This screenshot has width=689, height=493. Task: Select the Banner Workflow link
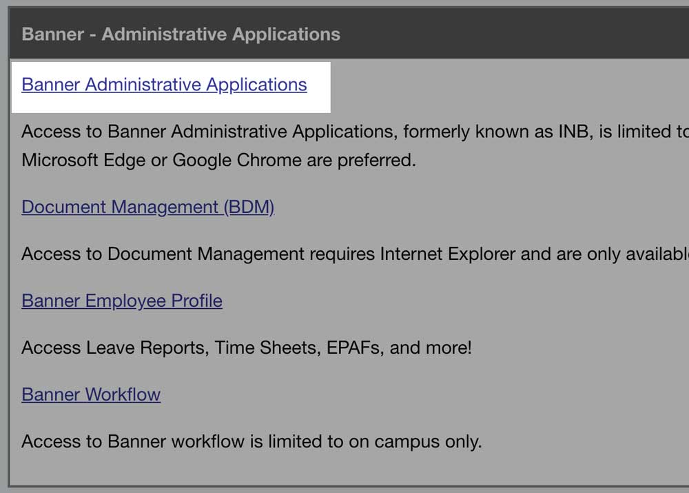pos(90,394)
